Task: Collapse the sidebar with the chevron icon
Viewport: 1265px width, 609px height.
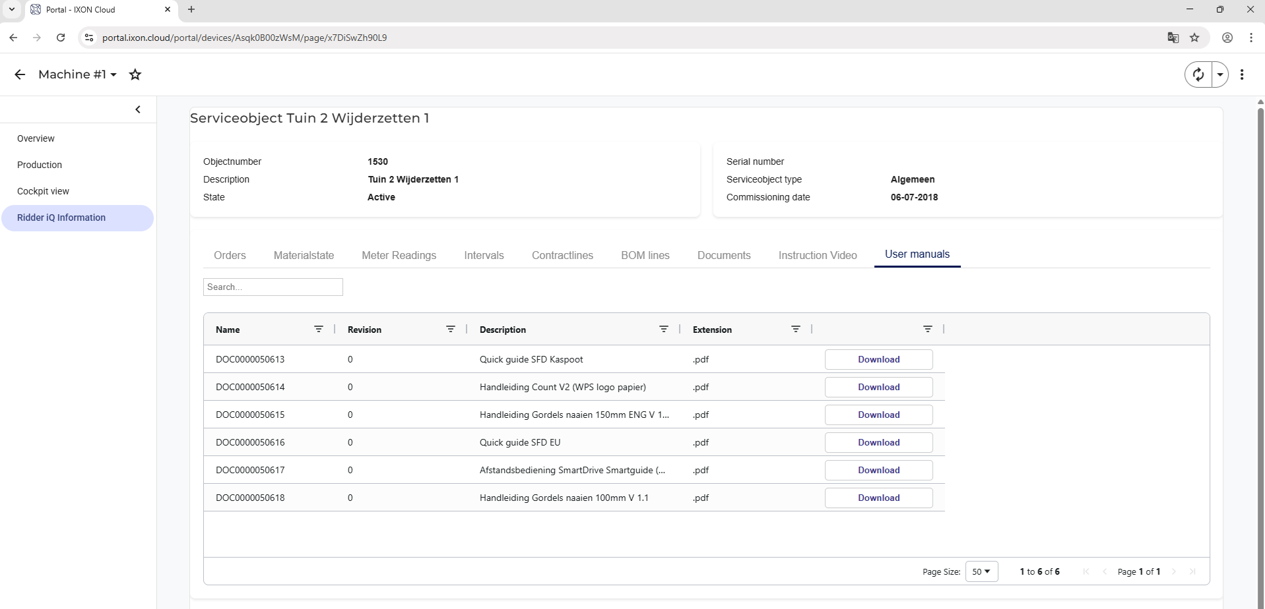Action: [x=138, y=109]
